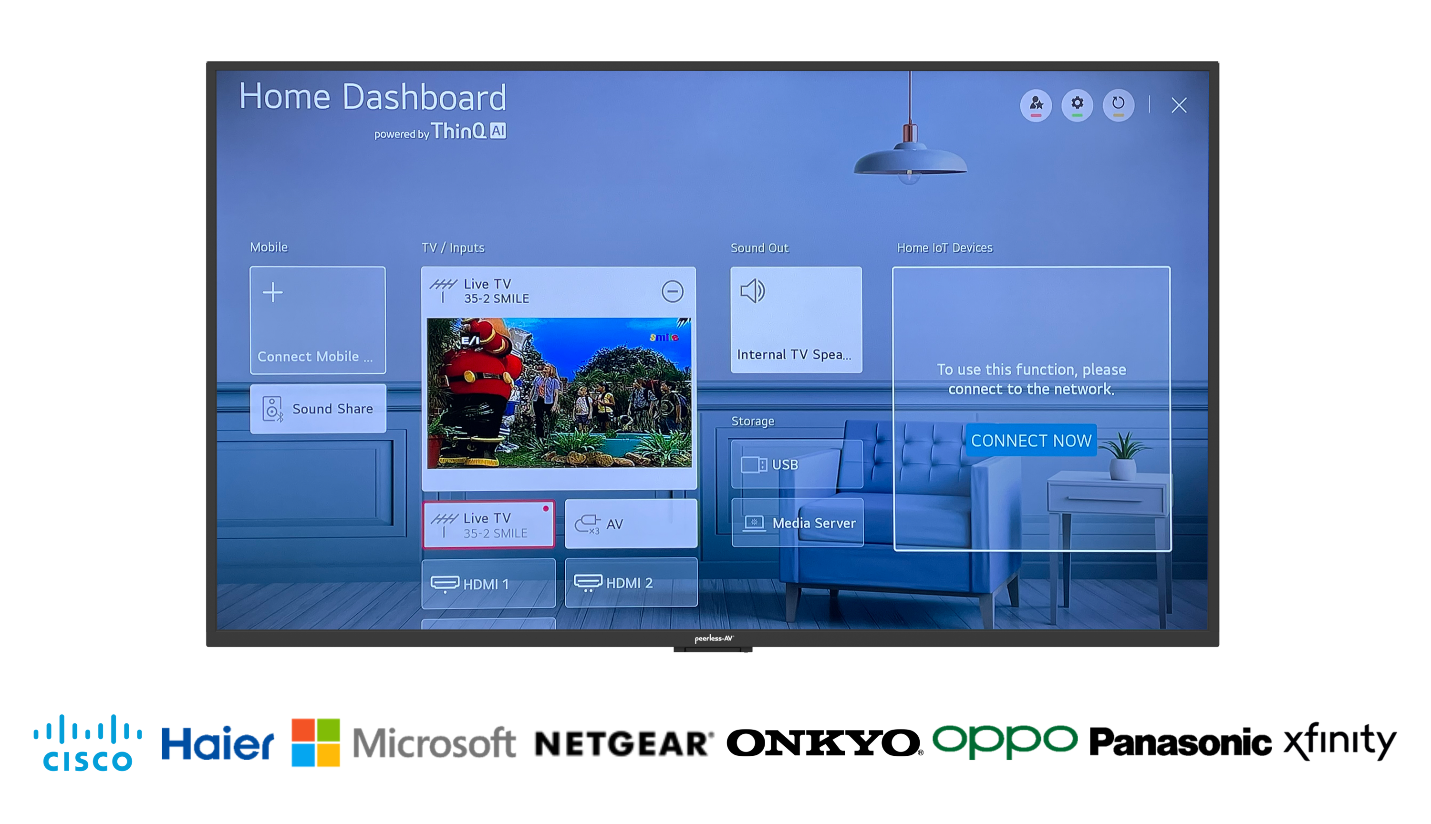Click the peerless-AV bezel label
The width and height of the screenshot is (1431, 824).
pos(714,639)
